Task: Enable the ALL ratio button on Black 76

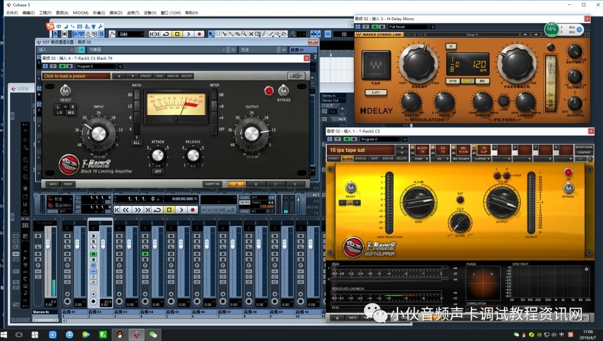Action: click(x=137, y=142)
